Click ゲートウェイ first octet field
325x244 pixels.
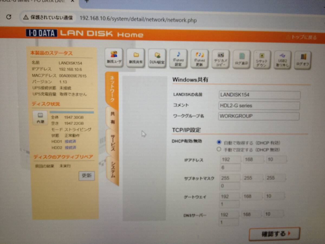coord(229,196)
